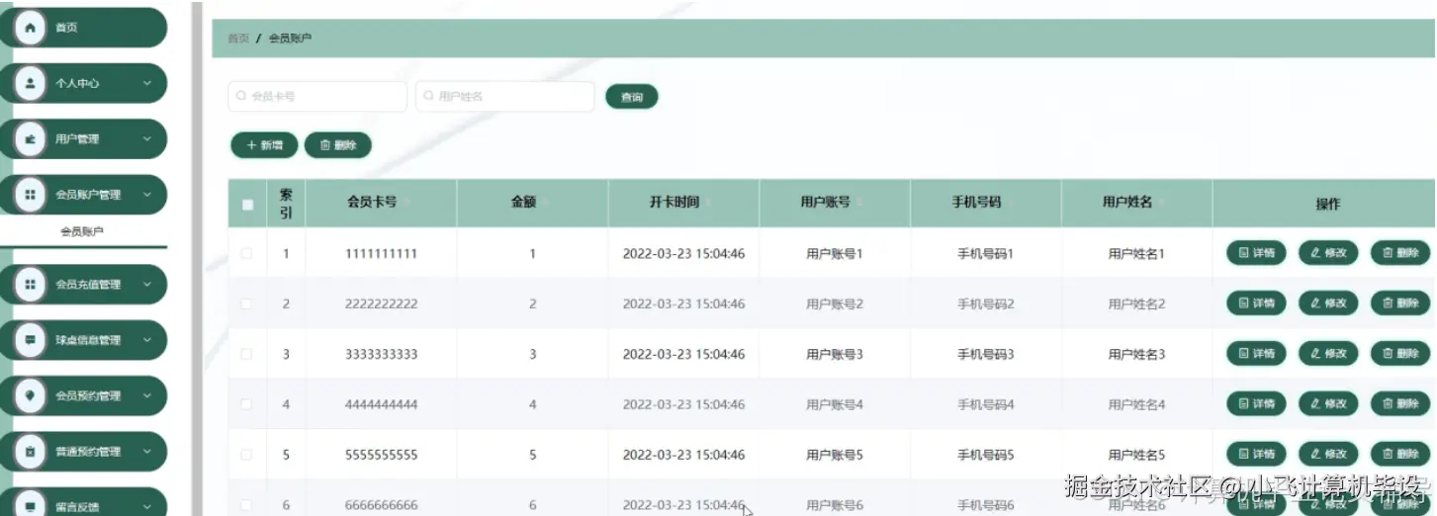
Task: Expand the 留言反馈 menu chevron
Action: coord(147,506)
